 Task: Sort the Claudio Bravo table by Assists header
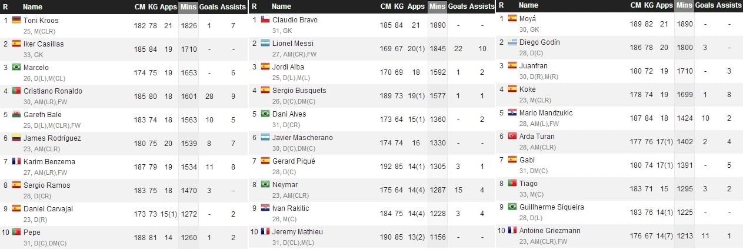click(x=482, y=6)
